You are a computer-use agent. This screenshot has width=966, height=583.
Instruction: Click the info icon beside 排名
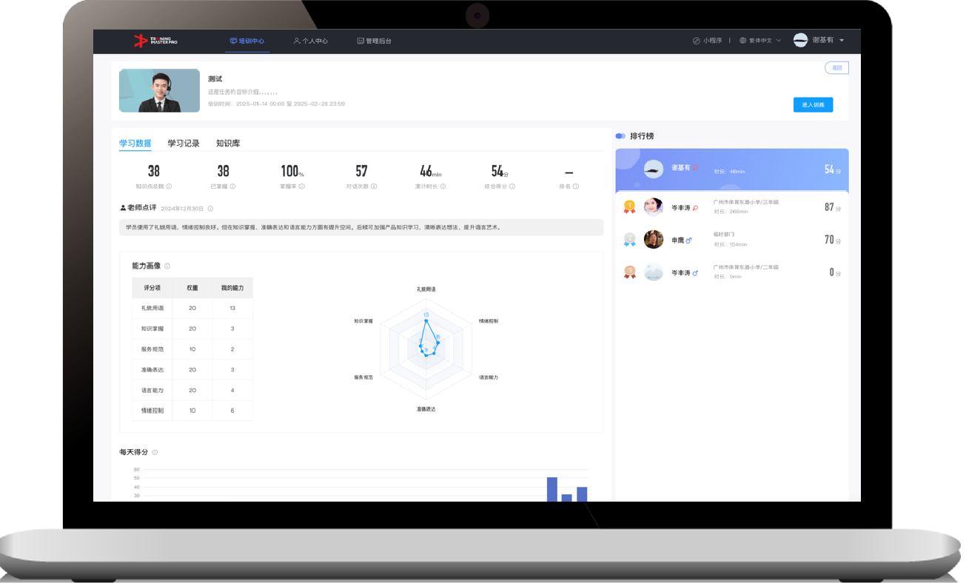tap(576, 186)
